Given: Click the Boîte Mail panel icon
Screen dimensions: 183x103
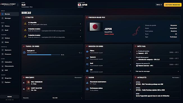Looking at the screenshot, I should tap(135, 46).
